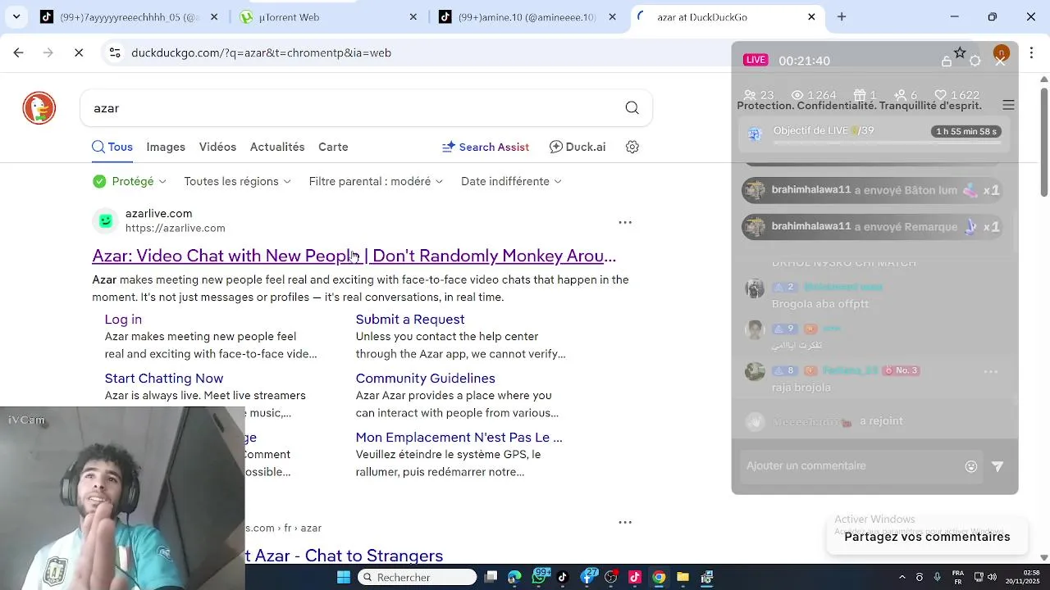
Task: Open LIVE panel settings gear
Action: [x=975, y=61]
